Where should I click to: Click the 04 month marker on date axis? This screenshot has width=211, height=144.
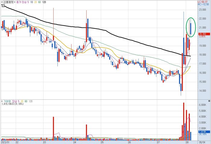pyautogui.click(x=75, y=142)
